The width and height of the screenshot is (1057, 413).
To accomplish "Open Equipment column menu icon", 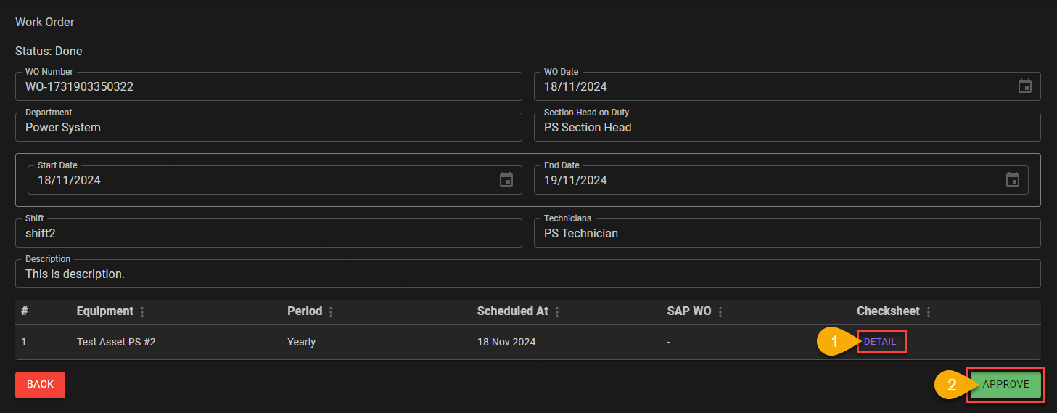I will [142, 311].
